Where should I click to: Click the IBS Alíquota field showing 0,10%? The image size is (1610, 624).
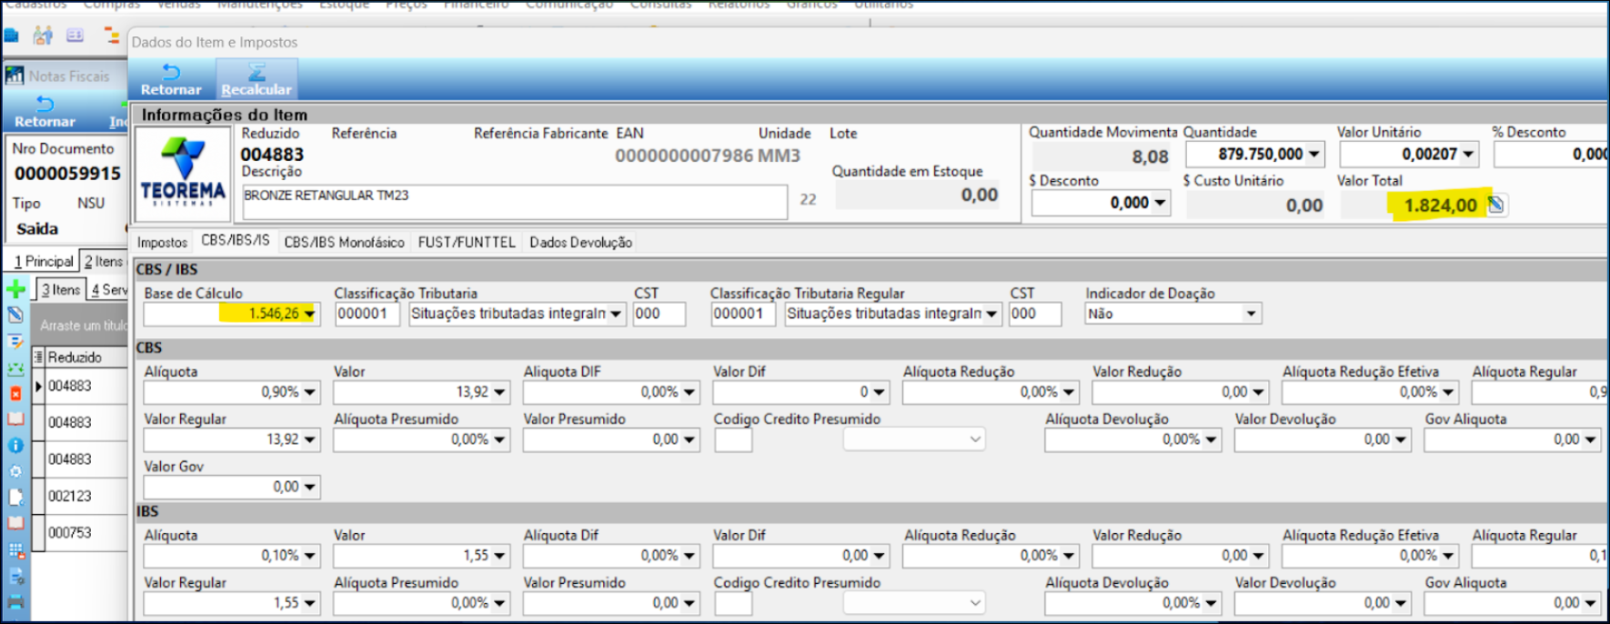(231, 556)
